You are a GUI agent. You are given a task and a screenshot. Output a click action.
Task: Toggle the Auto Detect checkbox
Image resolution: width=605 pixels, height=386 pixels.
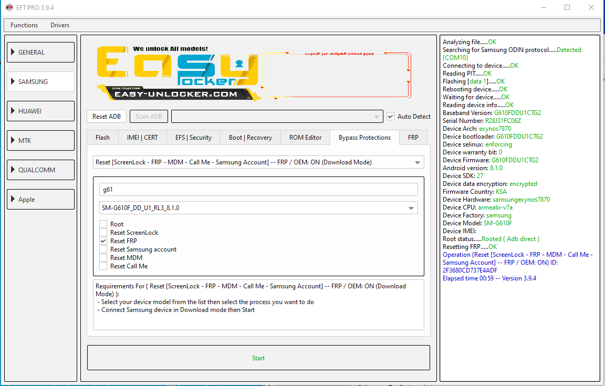click(391, 117)
